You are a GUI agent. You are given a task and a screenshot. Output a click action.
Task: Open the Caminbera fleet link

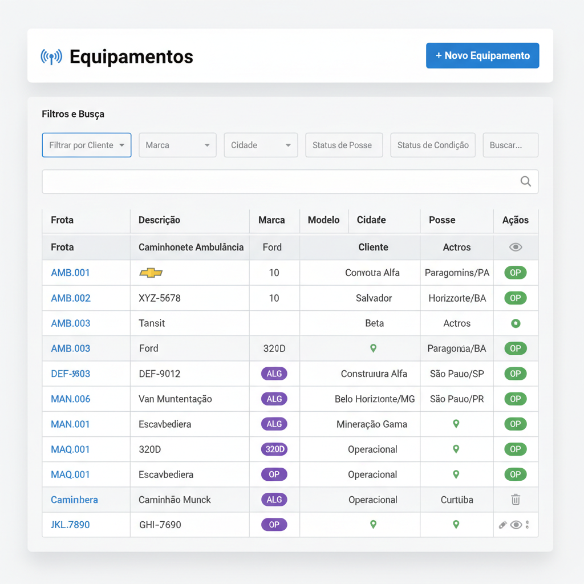(75, 500)
